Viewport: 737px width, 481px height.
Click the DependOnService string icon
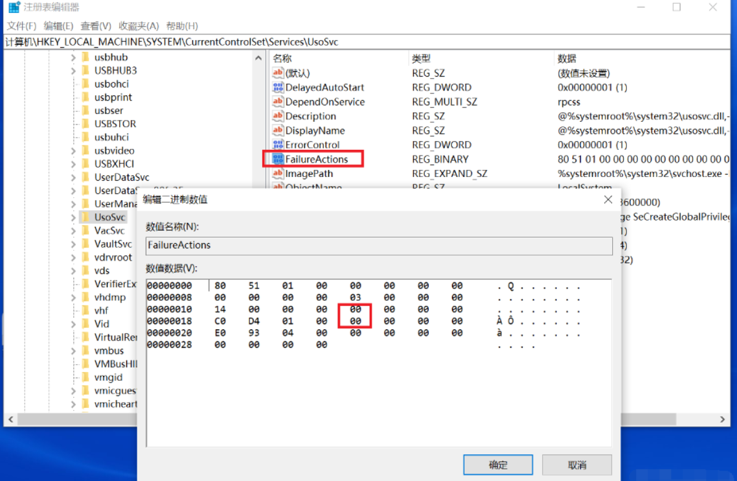pos(278,102)
